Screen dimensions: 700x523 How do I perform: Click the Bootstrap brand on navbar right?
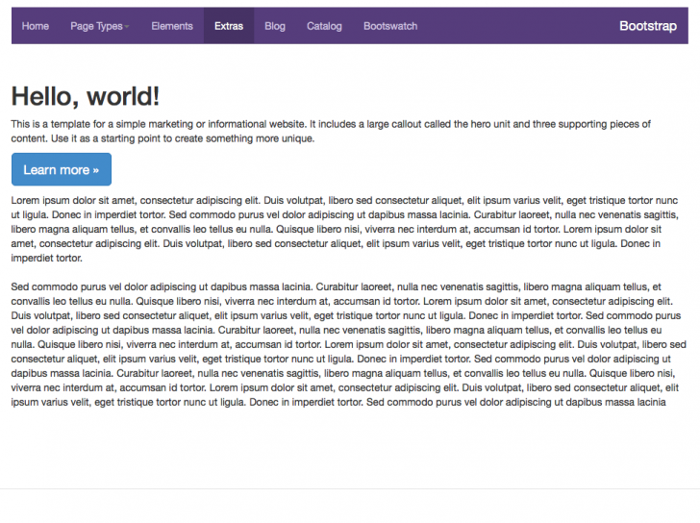(x=647, y=26)
